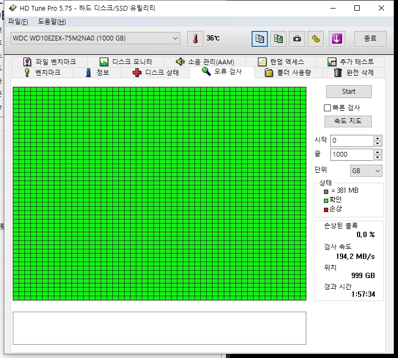The width and height of the screenshot is (398, 358).
Task: Click the folder icon for 폴더 사용량
Action: pos(269,72)
